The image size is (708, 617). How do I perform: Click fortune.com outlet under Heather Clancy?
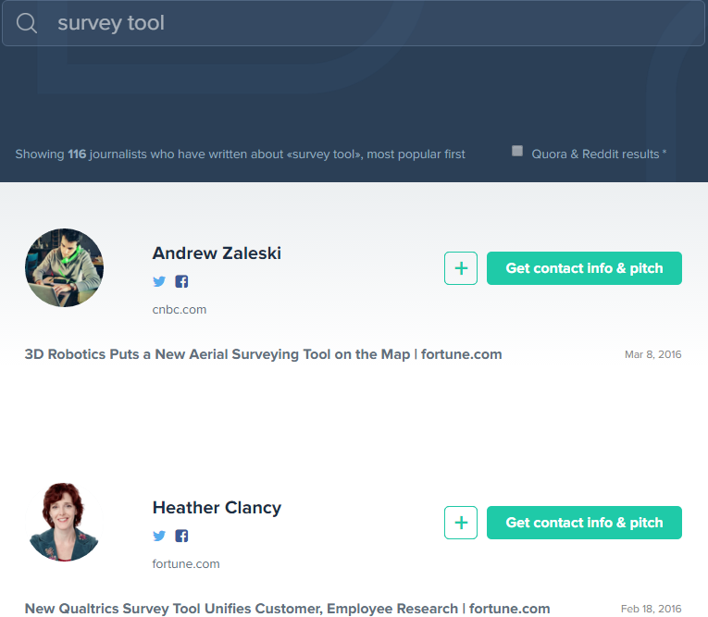pos(186,563)
